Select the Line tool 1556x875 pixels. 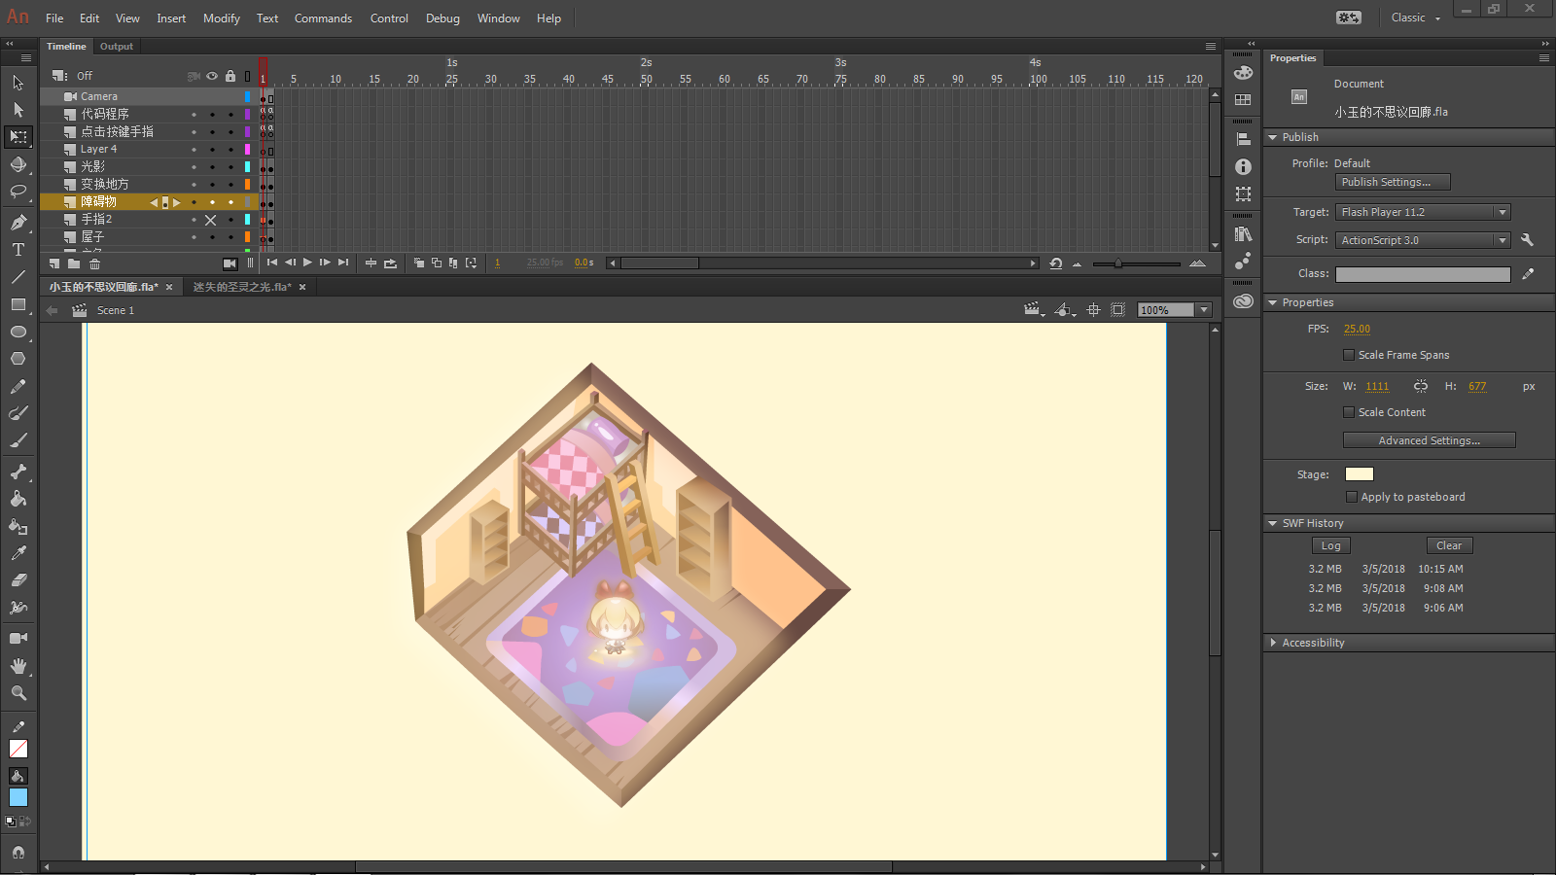pyautogui.click(x=18, y=277)
